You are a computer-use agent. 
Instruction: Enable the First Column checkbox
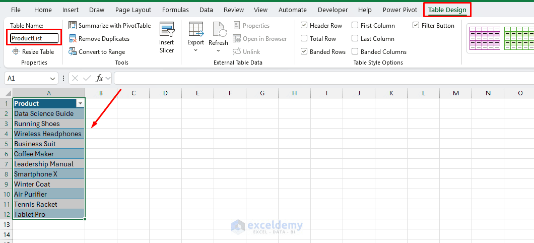coord(355,26)
